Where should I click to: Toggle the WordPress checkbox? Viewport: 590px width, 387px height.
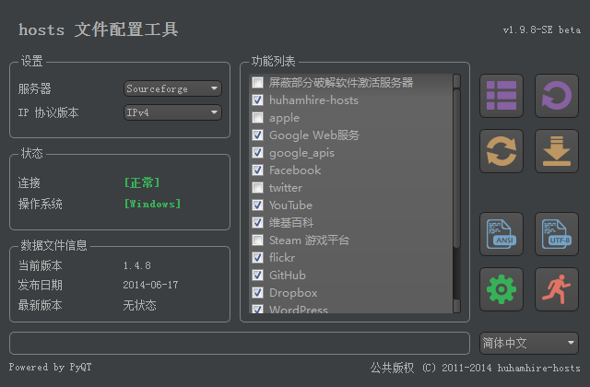tap(258, 310)
